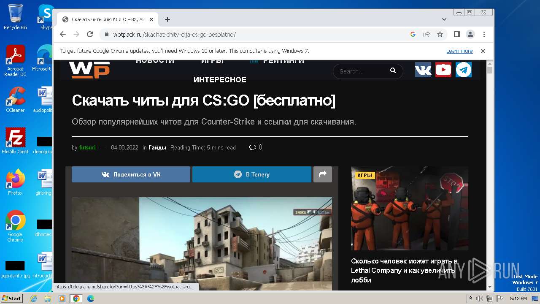Reload the page

click(90, 34)
